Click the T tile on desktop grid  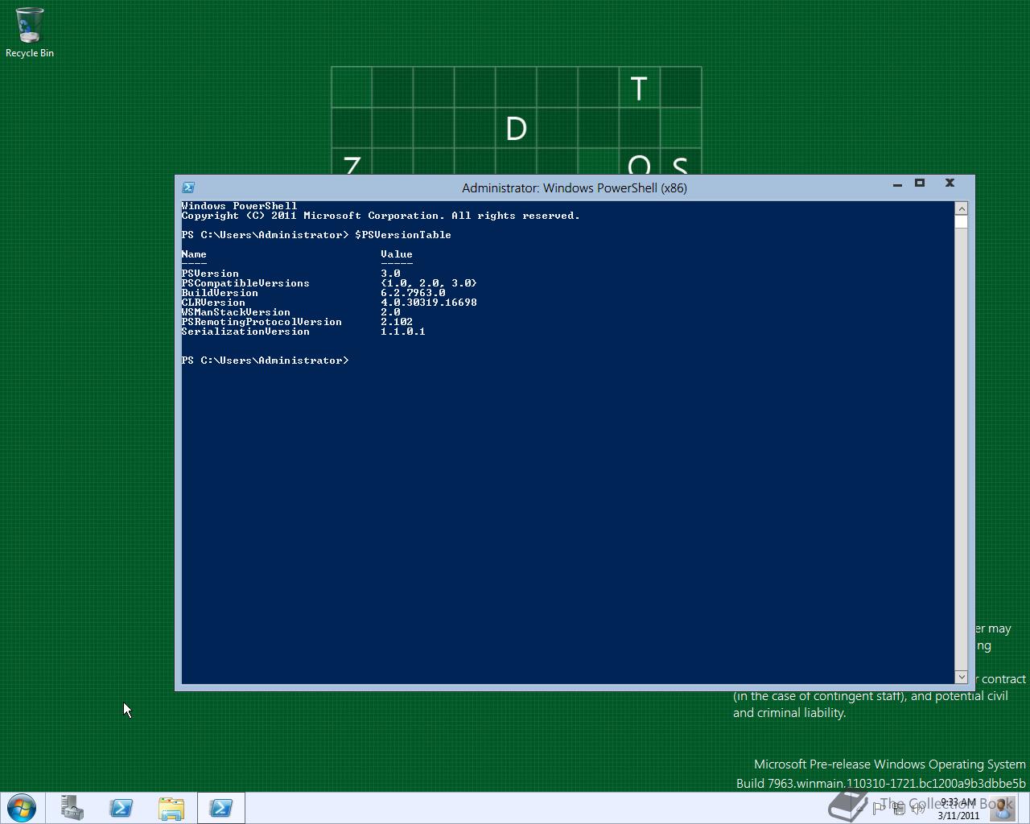(x=640, y=88)
